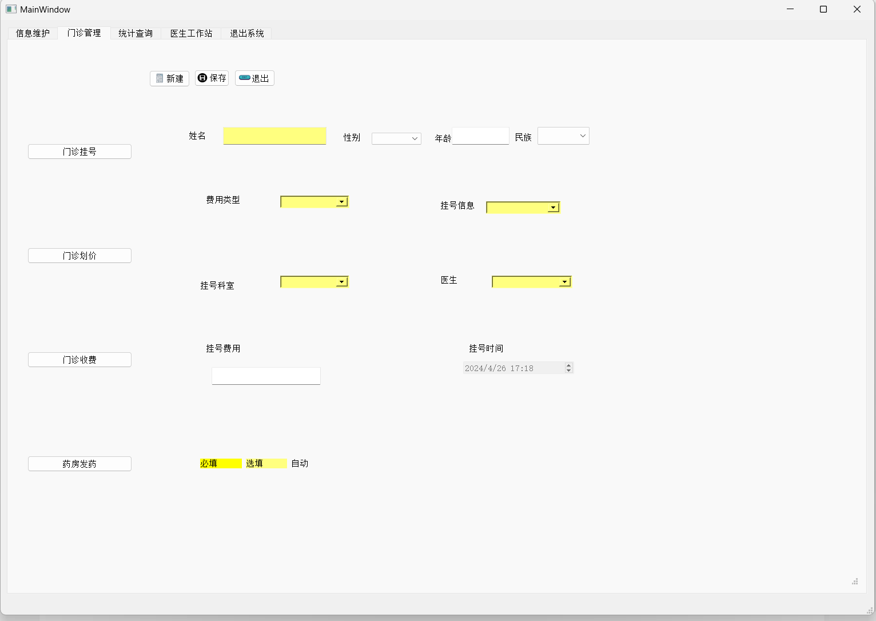The height and width of the screenshot is (621, 876).
Task: Click the window resize grip at bottom-right
Action: (870, 610)
